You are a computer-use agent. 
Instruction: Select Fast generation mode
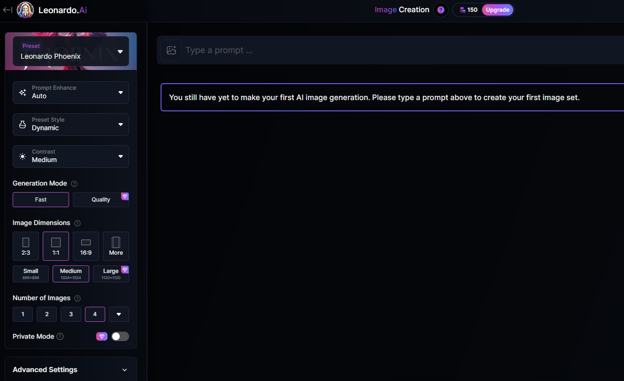[x=41, y=200]
